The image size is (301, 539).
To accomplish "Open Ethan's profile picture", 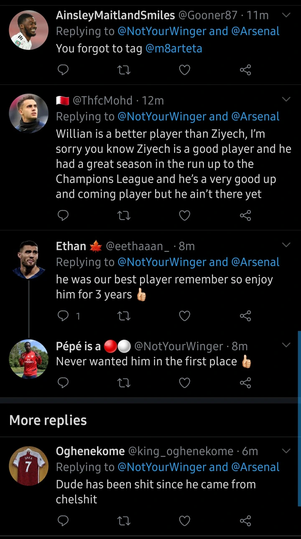I will click(x=29, y=260).
